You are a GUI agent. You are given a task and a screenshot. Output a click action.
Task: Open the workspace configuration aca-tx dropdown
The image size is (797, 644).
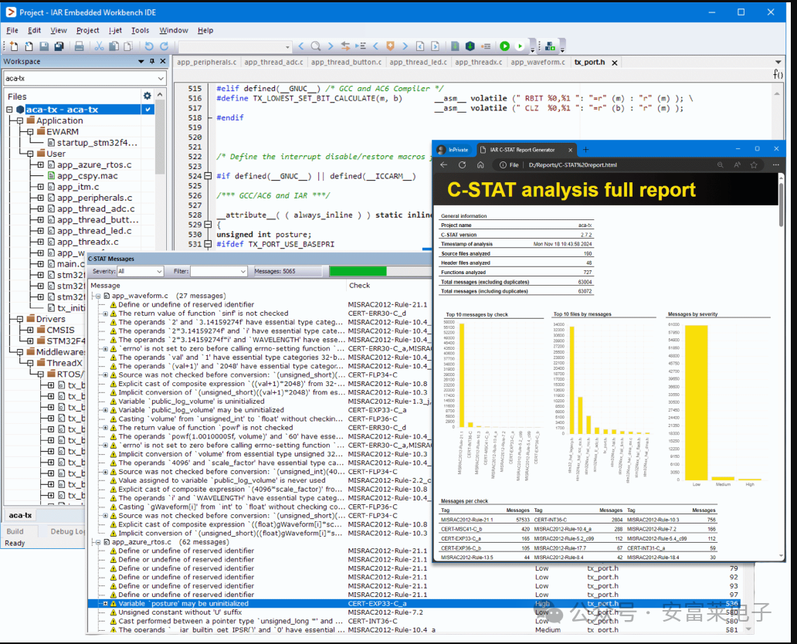(x=161, y=78)
